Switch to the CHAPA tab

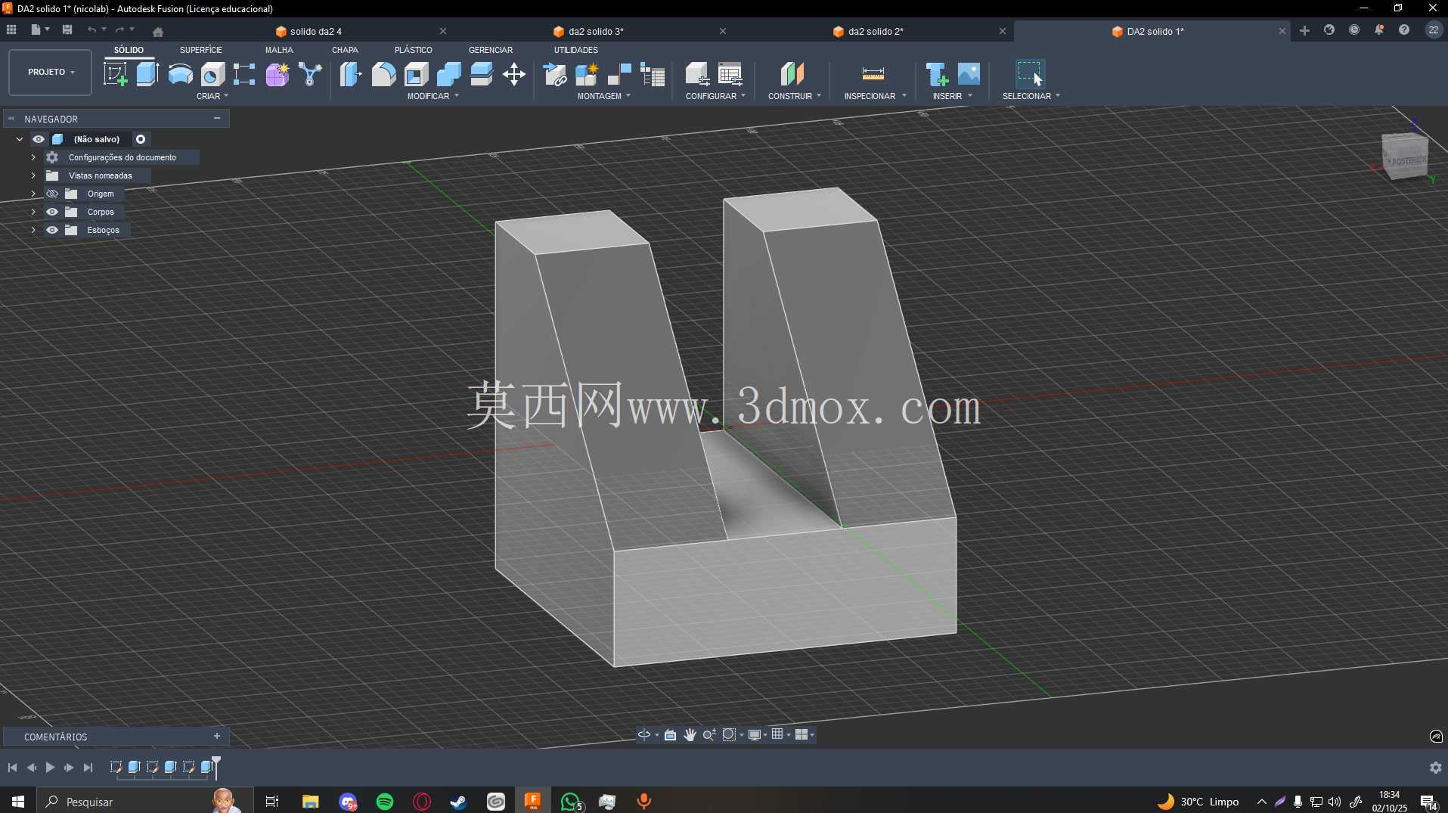click(x=345, y=50)
